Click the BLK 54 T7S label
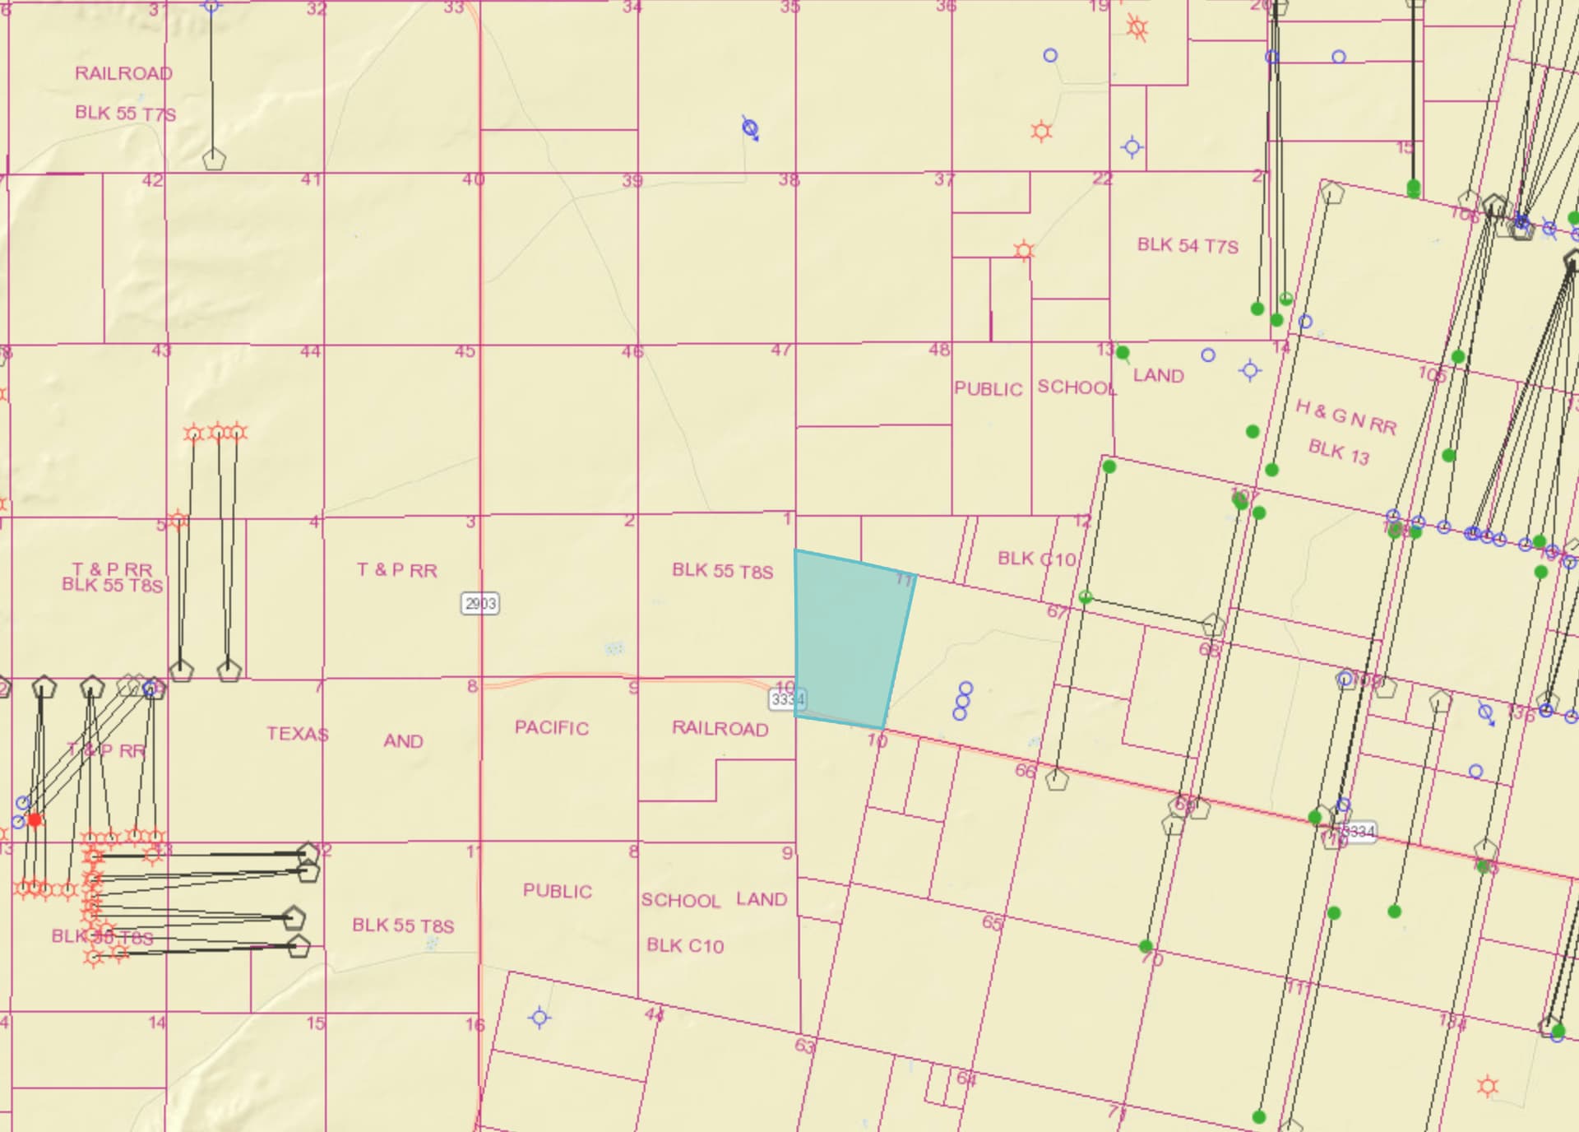The height and width of the screenshot is (1132, 1579). point(1188,245)
